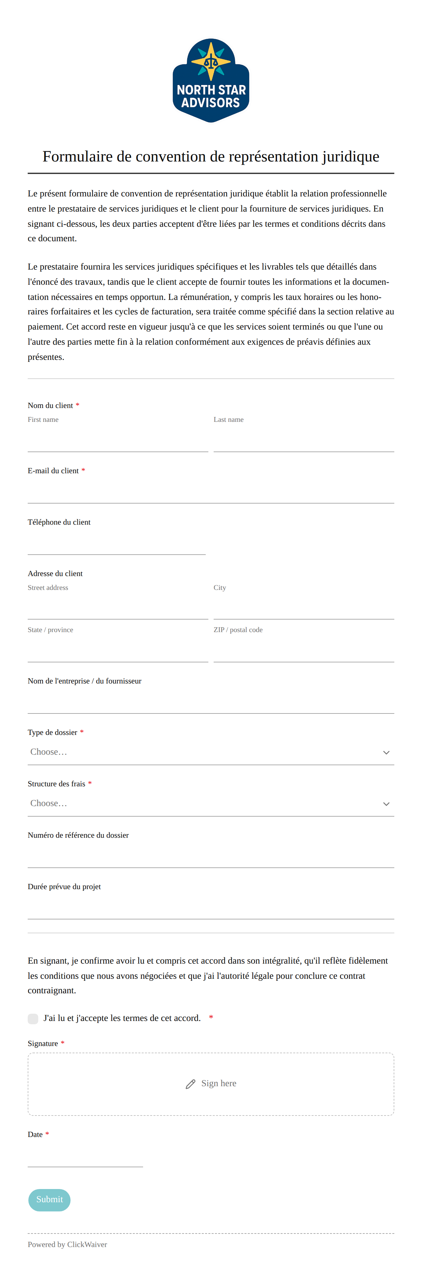422x1278 pixels.
Task: Click the City input field
Action: pyautogui.click(x=304, y=607)
